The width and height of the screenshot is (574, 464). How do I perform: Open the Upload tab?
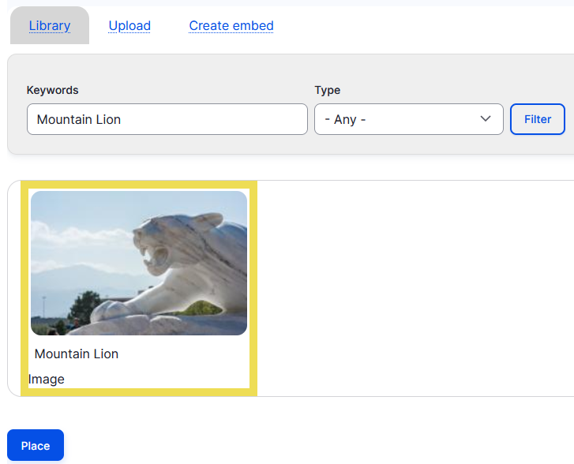129,25
